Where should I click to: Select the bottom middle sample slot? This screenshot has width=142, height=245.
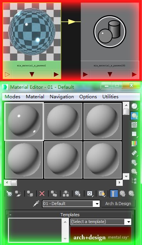(x=63, y=160)
